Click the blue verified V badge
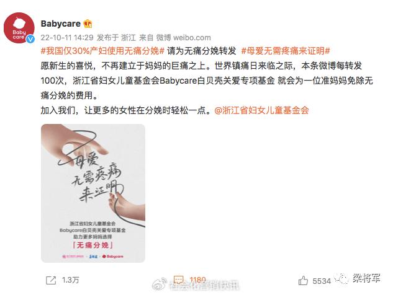Viewport: 393px width, 295px height. tap(30, 39)
